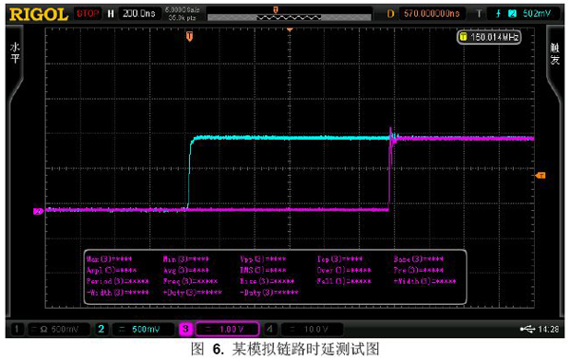Select the STOP run status indicator

(87, 14)
